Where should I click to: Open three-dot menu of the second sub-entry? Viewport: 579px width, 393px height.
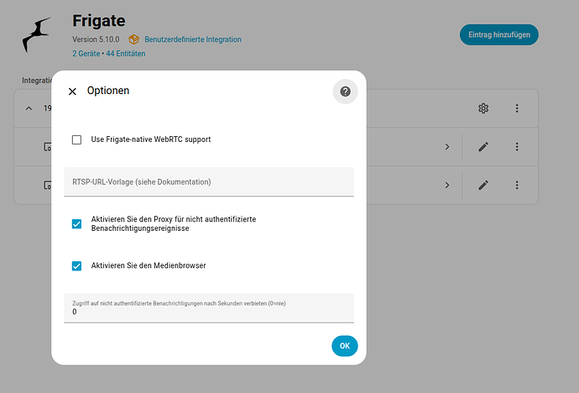pos(517,185)
